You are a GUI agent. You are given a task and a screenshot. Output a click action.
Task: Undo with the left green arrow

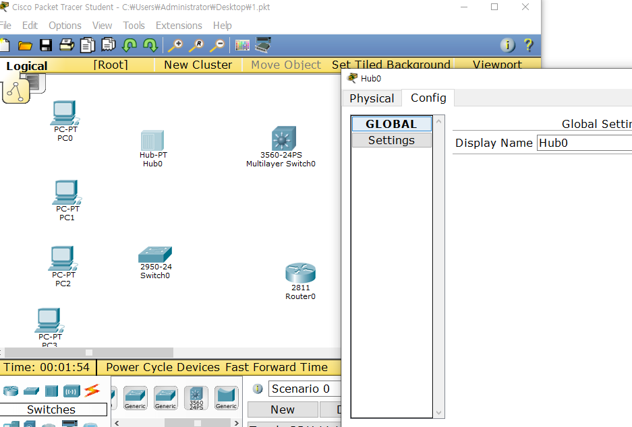(130, 45)
